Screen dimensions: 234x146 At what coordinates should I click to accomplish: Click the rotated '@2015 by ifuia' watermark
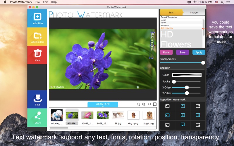coord(152,45)
